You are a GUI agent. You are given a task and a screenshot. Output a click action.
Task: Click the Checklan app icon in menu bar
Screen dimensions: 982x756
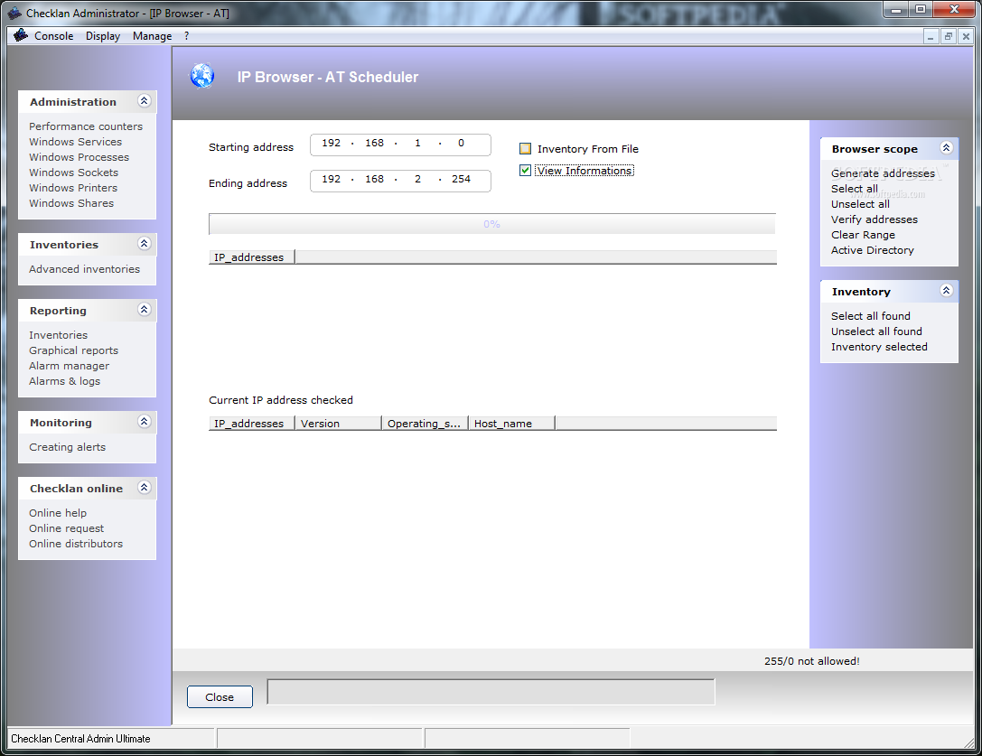pos(21,36)
